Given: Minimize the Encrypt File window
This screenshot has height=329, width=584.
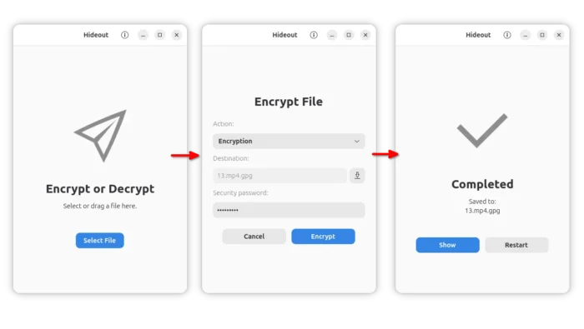Looking at the screenshot, I should pyautogui.click(x=331, y=35).
